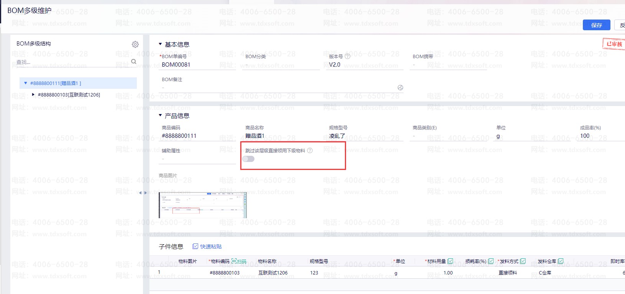Tick the 快速粘贴 checkbox
The width and height of the screenshot is (625, 294).
coord(195,246)
